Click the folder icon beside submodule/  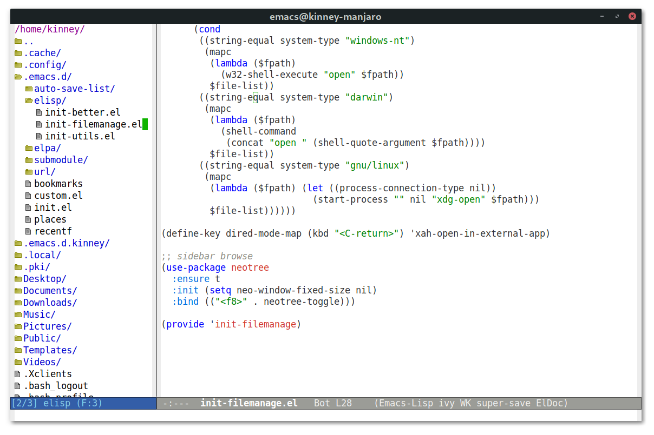point(28,159)
